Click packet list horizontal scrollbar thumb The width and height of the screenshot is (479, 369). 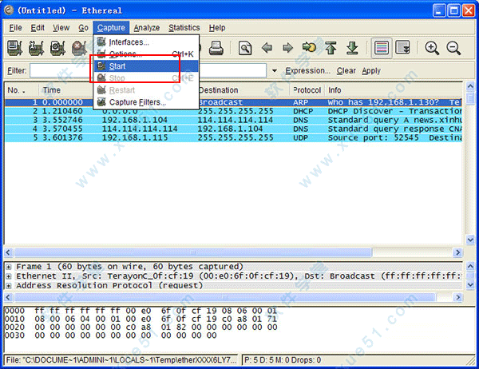point(193,252)
